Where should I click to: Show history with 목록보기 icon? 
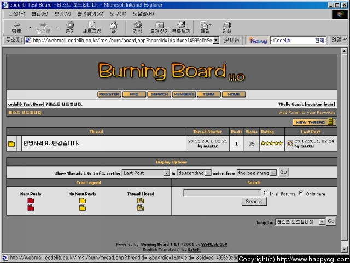point(181,28)
